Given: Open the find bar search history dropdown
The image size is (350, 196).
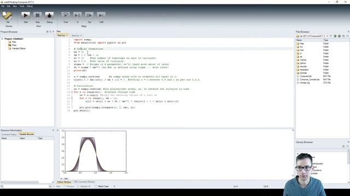Looking at the screenshot, I should click(50, 186).
